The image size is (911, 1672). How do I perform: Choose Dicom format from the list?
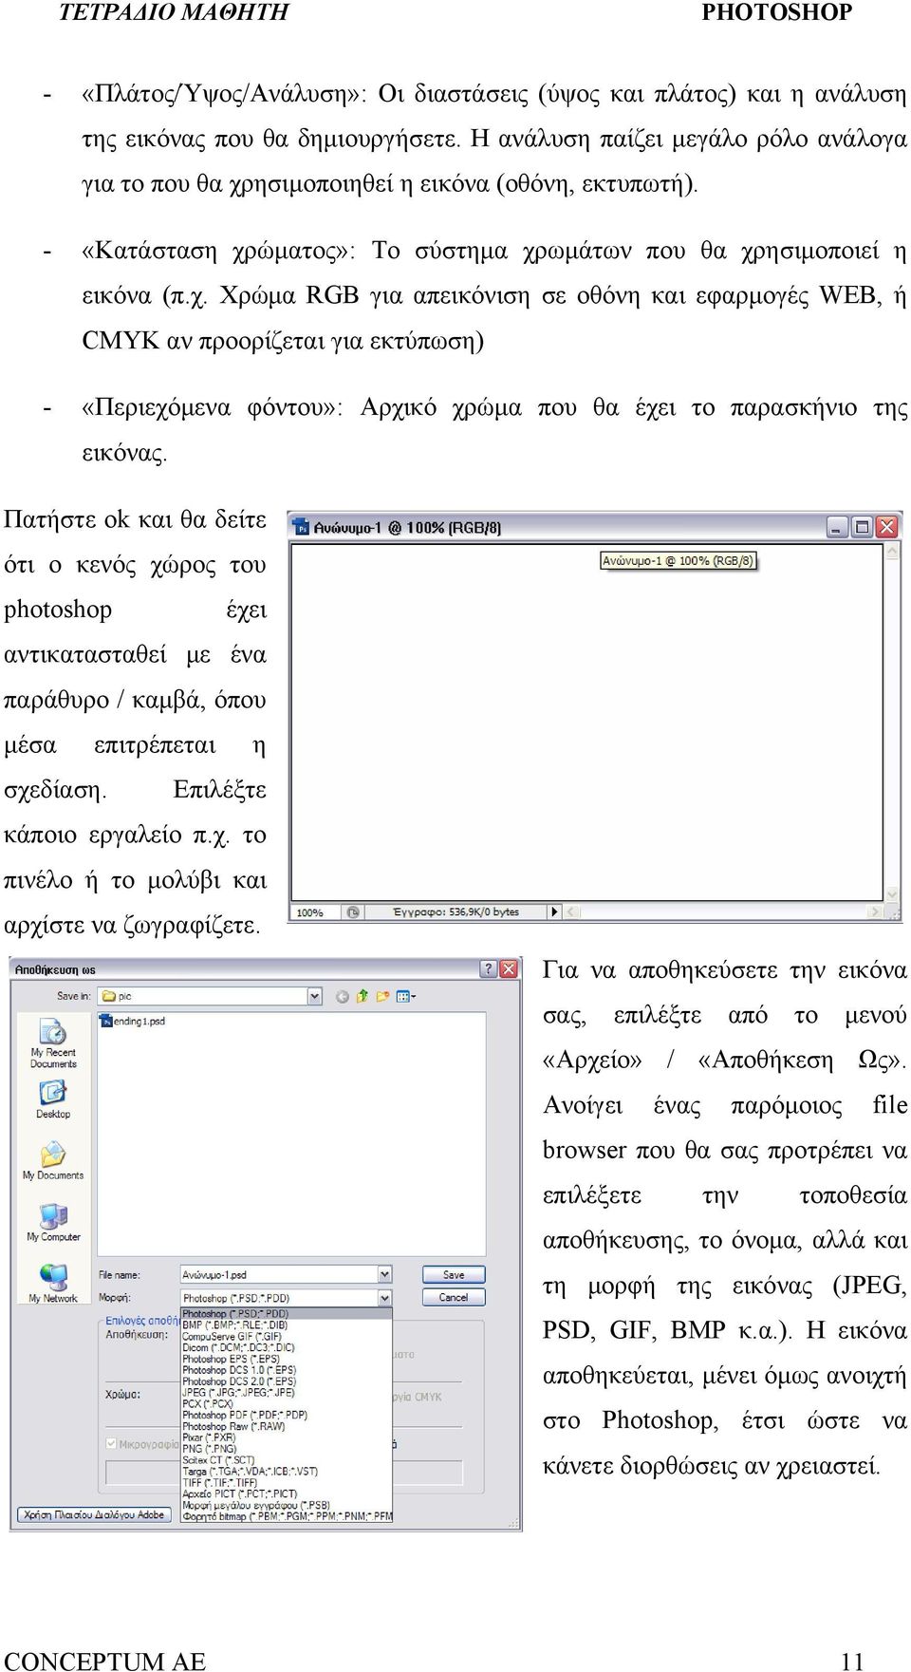tap(286, 1347)
